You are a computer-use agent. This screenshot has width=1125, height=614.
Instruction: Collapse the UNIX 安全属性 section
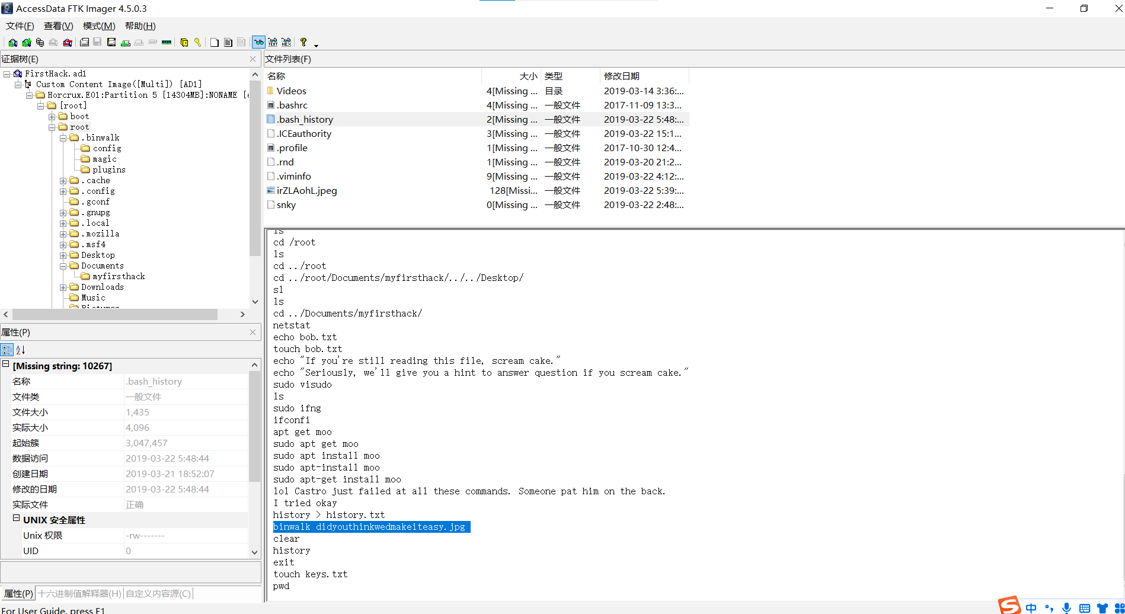pos(17,518)
